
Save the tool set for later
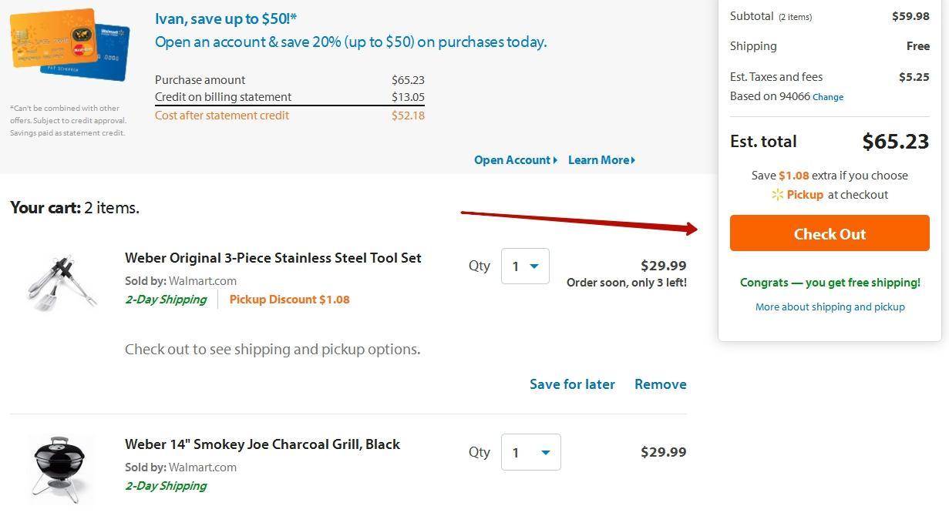point(572,384)
